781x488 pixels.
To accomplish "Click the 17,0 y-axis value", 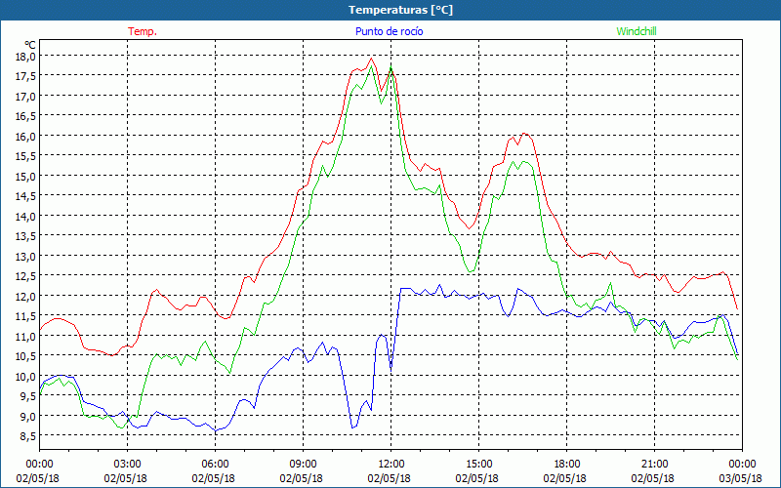I will [25, 96].
